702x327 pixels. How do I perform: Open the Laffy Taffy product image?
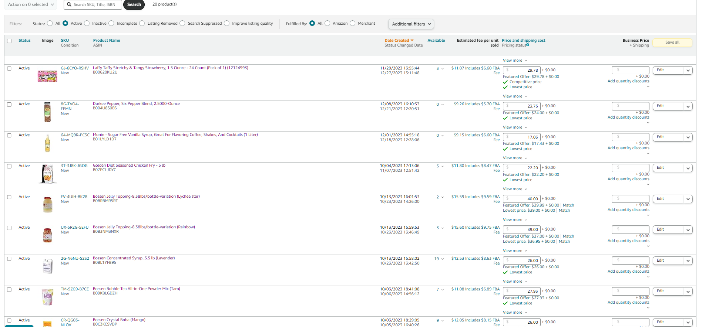coord(47,76)
